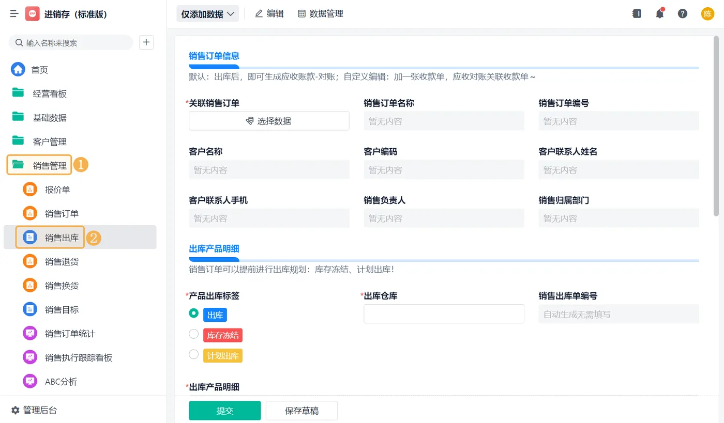The image size is (724, 423).
Task: Open the 出库仓库 selection field
Action: point(444,314)
